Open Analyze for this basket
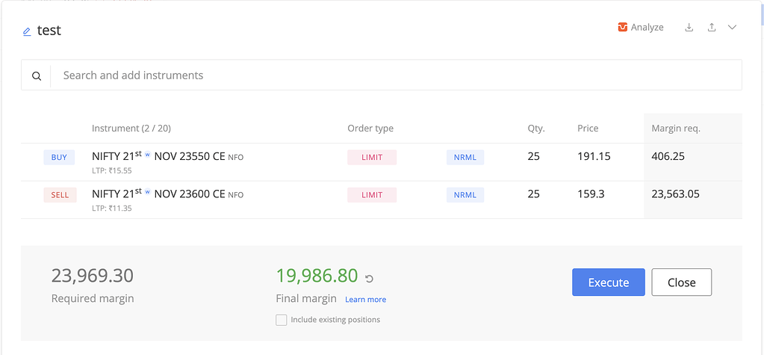 coord(641,28)
